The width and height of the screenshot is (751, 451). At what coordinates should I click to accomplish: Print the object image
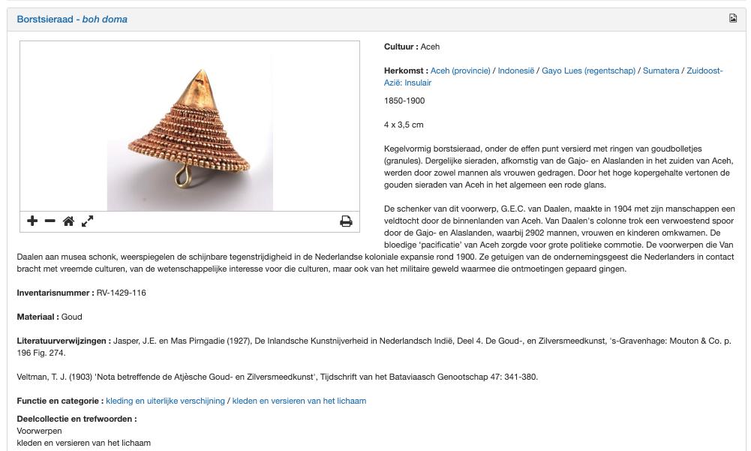(346, 221)
